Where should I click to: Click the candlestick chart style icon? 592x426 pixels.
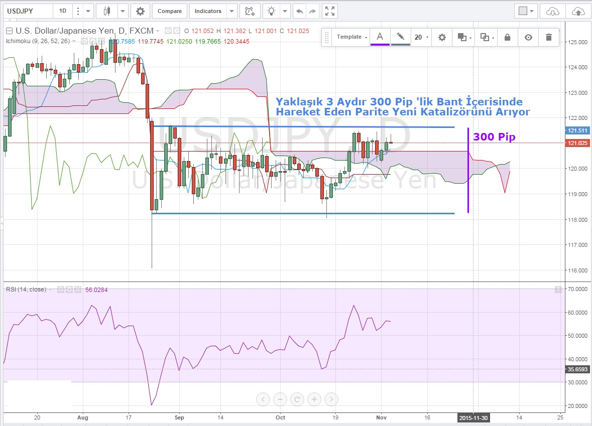click(x=106, y=11)
